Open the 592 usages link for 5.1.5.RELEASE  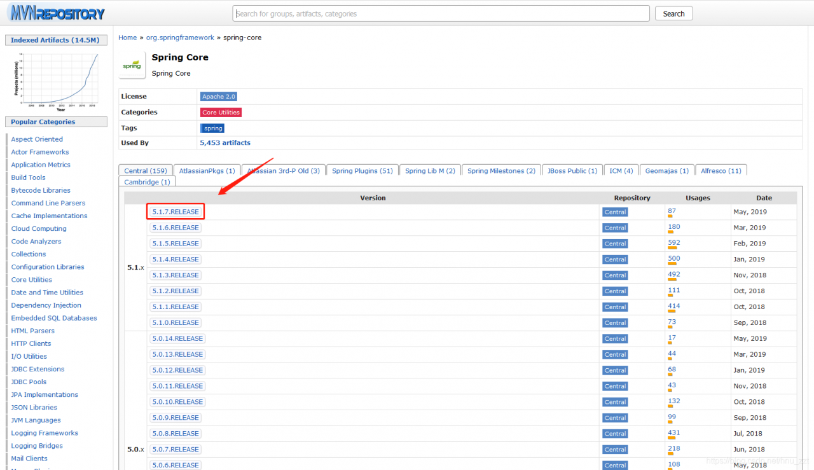coord(674,243)
